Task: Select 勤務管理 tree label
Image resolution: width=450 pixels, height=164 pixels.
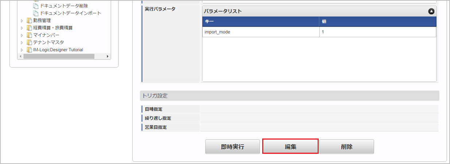Action: (x=42, y=20)
